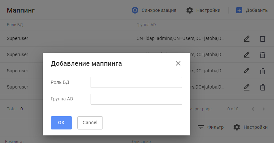Click the Добавить plus icon
This screenshot has width=274, height=143.
tap(239, 10)
